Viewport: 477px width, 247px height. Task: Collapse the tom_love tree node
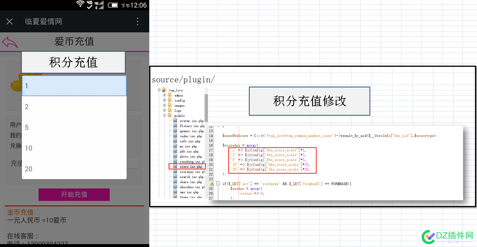pos(159,90)
